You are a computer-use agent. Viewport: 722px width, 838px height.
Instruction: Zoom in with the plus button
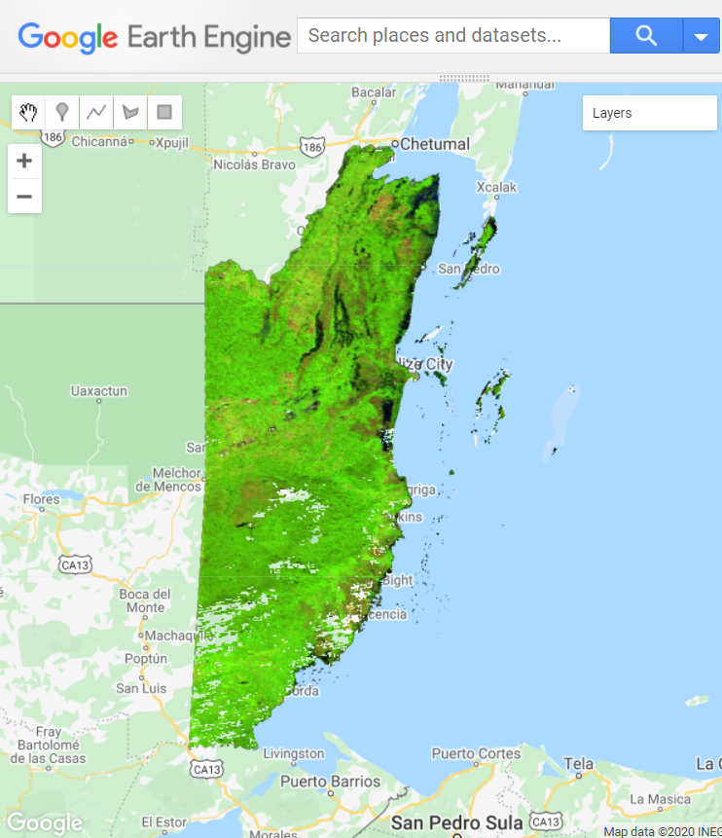24,162
